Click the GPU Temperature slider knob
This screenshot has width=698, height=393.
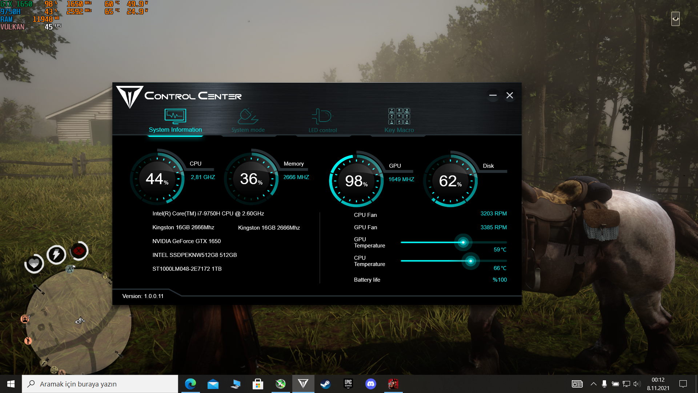pos(463,242)
